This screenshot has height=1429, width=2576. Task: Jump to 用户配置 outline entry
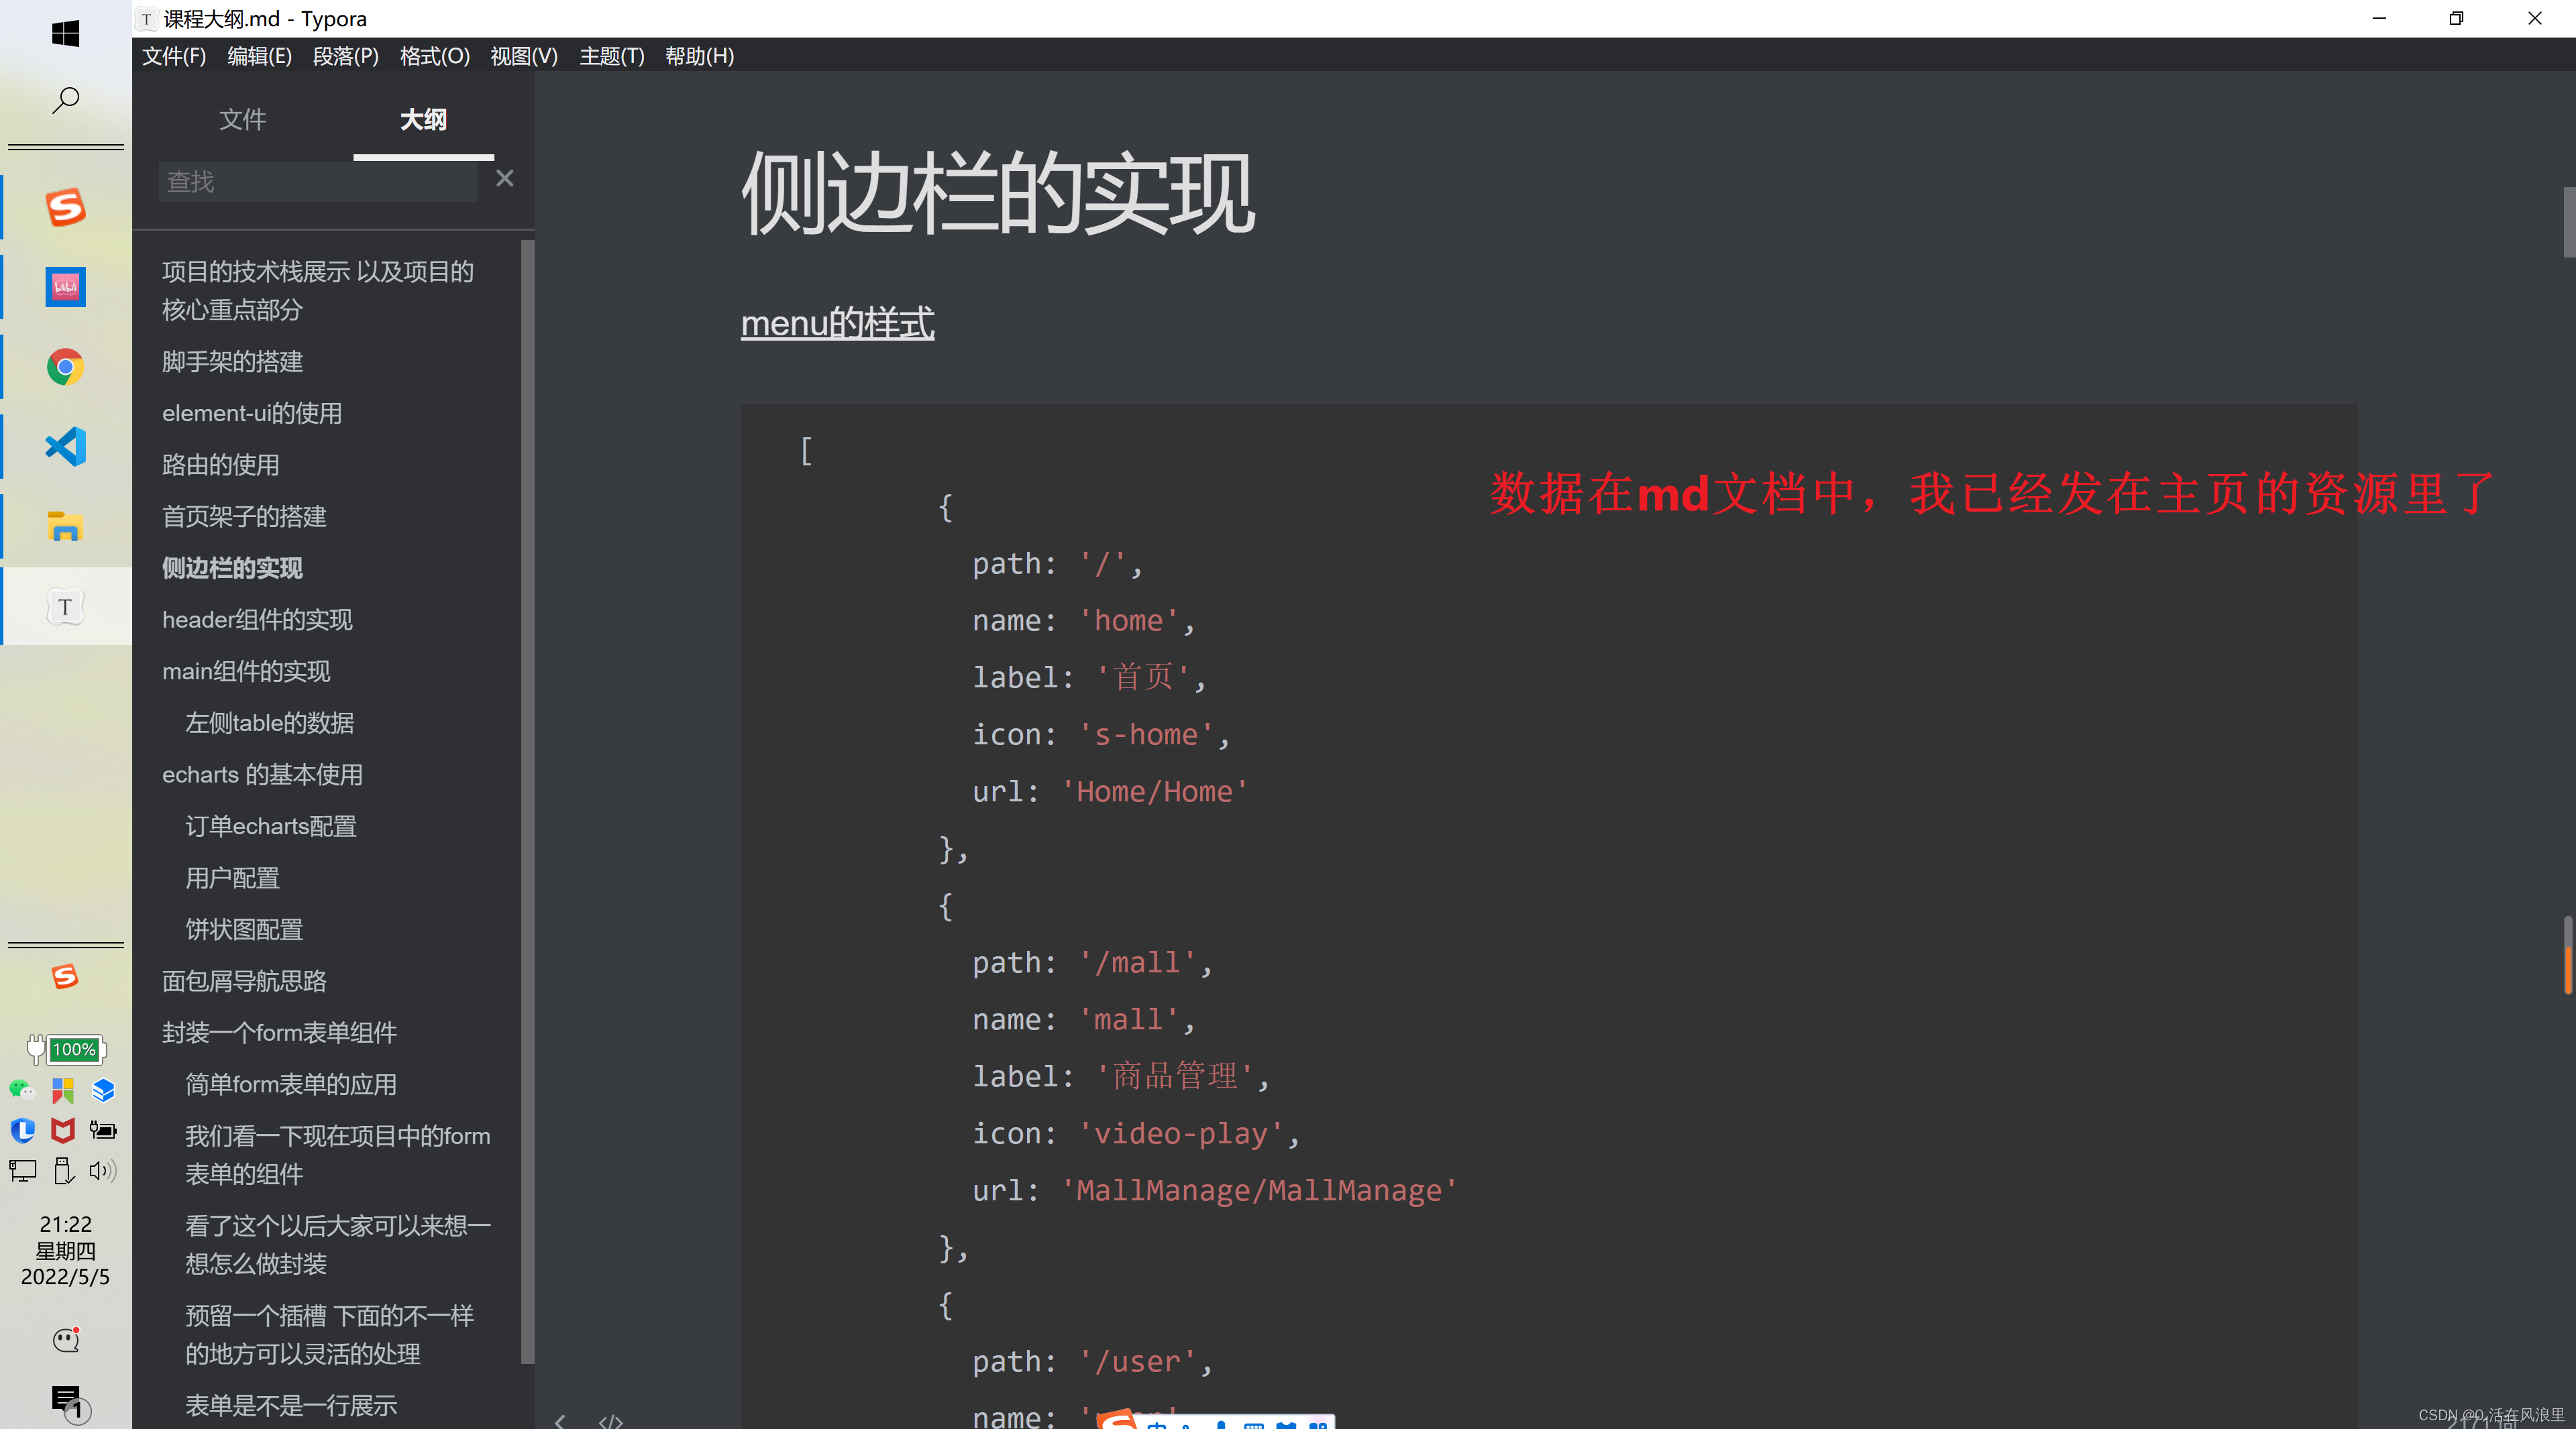232,877
